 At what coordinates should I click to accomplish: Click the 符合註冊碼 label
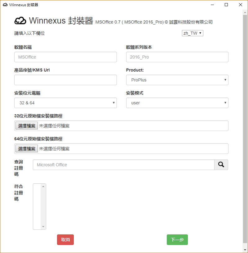point(19,193)
